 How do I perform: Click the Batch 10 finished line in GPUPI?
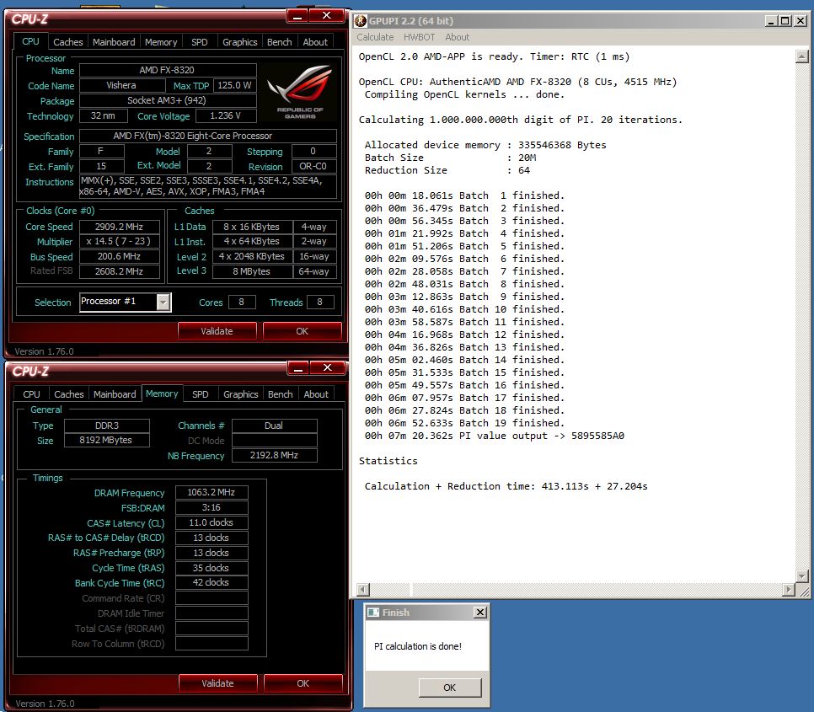click(x=464, y=309)
